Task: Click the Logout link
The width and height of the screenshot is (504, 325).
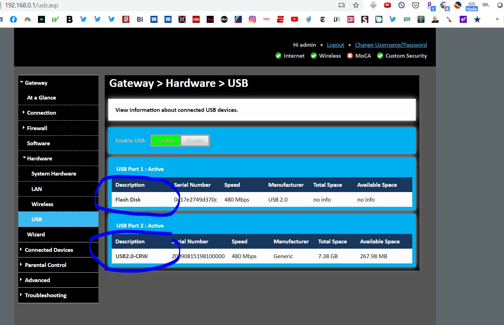Action: (335, 45)
